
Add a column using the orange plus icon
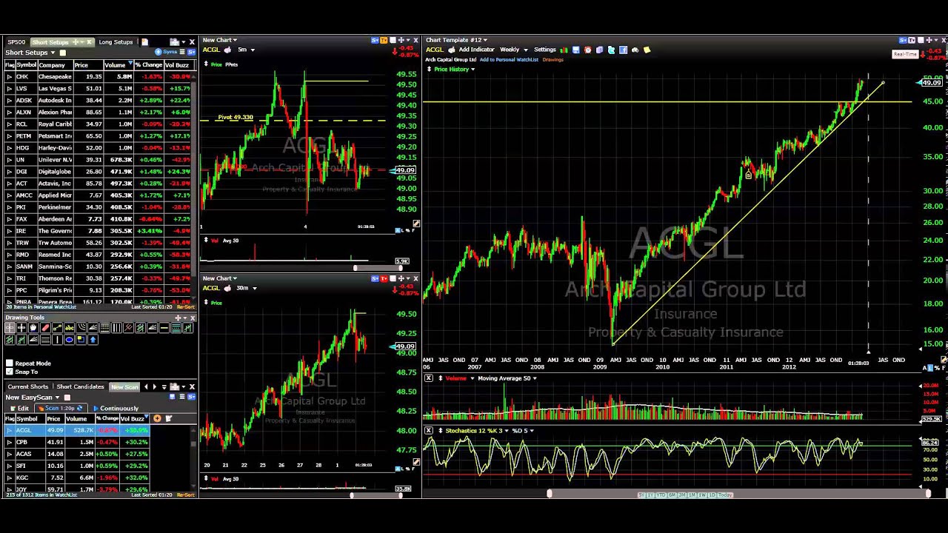157,418
